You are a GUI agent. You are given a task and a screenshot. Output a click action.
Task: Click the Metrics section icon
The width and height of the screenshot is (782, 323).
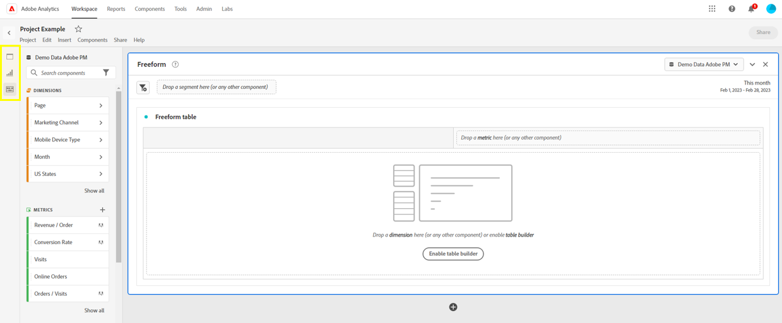(29, 209)
